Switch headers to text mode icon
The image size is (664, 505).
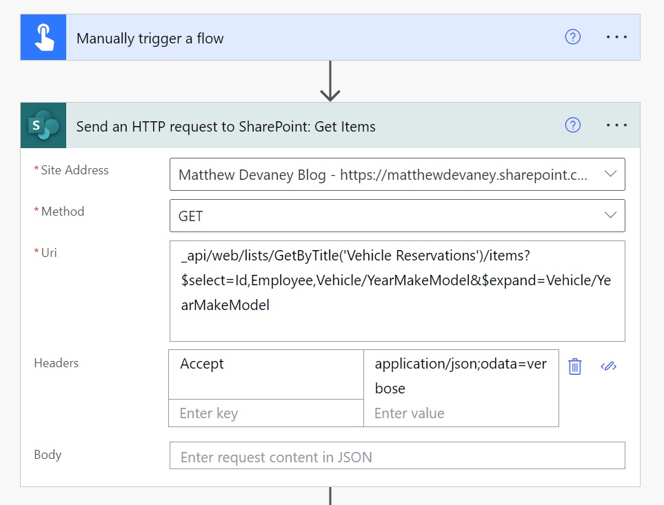608,367
